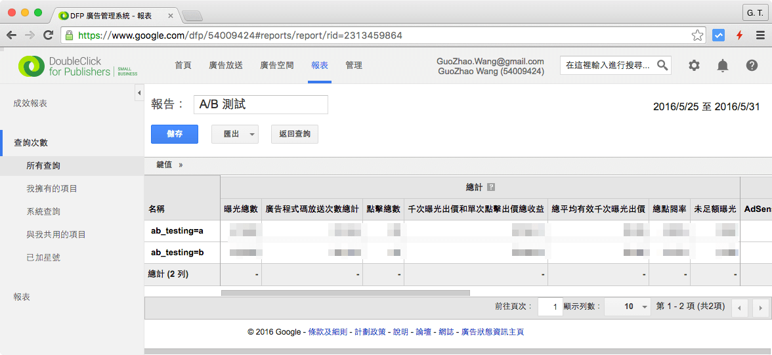The image size is (772, 355).
Task: Open the 匯出 export dropdown
Action: coord(235,134)
